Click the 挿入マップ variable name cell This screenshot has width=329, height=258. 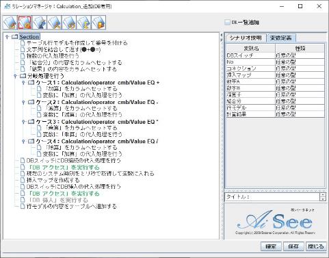click(250, 75)
